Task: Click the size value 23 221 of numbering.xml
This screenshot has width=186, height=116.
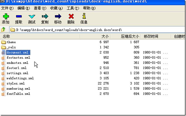Action: 103,89
